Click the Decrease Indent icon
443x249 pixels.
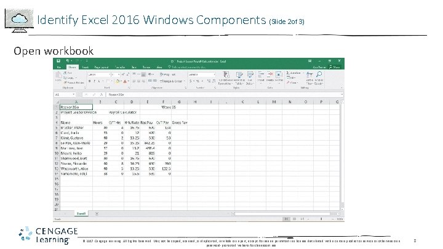(x=150, y=81)
